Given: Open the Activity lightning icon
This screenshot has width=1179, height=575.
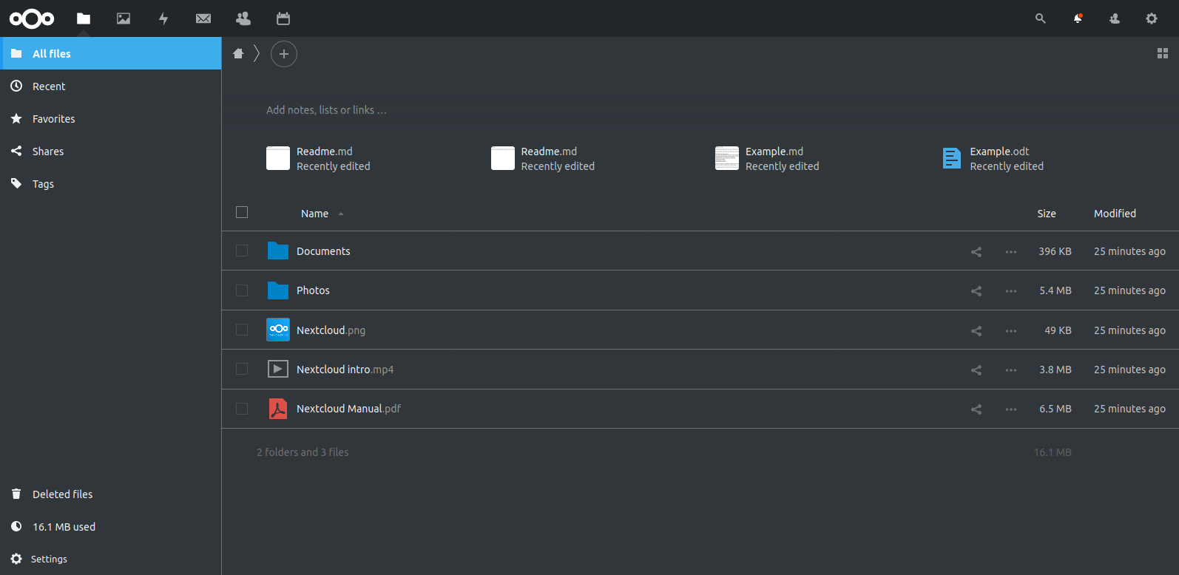Looking at the screenshot, I should [x=163, y=18].
